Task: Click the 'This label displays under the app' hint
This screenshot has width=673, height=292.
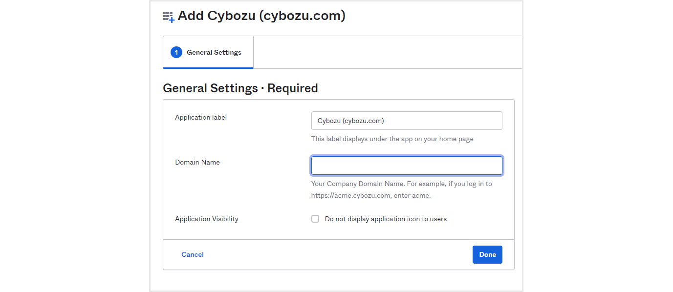Action: click(392, 139)
